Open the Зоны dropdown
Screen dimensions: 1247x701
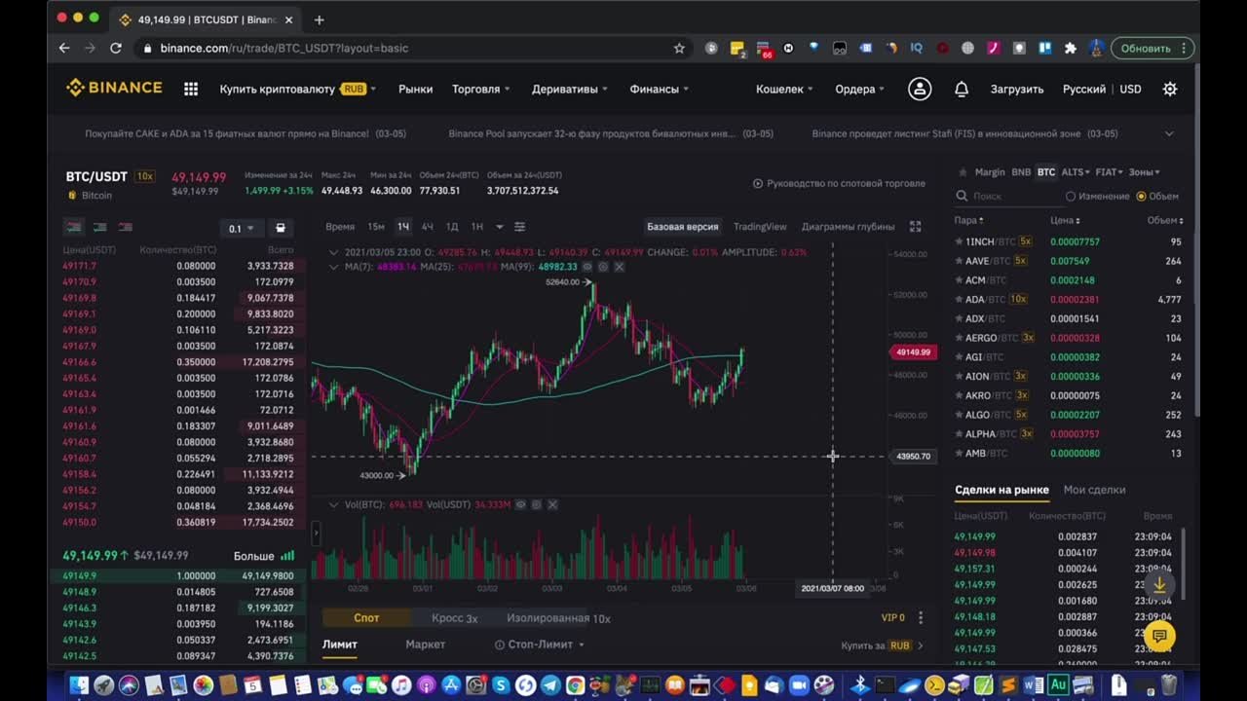click(x=1145, y=172)
